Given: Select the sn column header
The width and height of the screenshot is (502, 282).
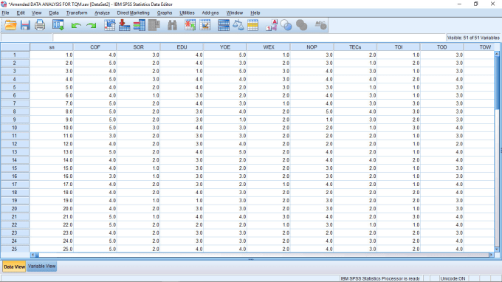Looking at the screenshot, I should click(x=52, y=47).
